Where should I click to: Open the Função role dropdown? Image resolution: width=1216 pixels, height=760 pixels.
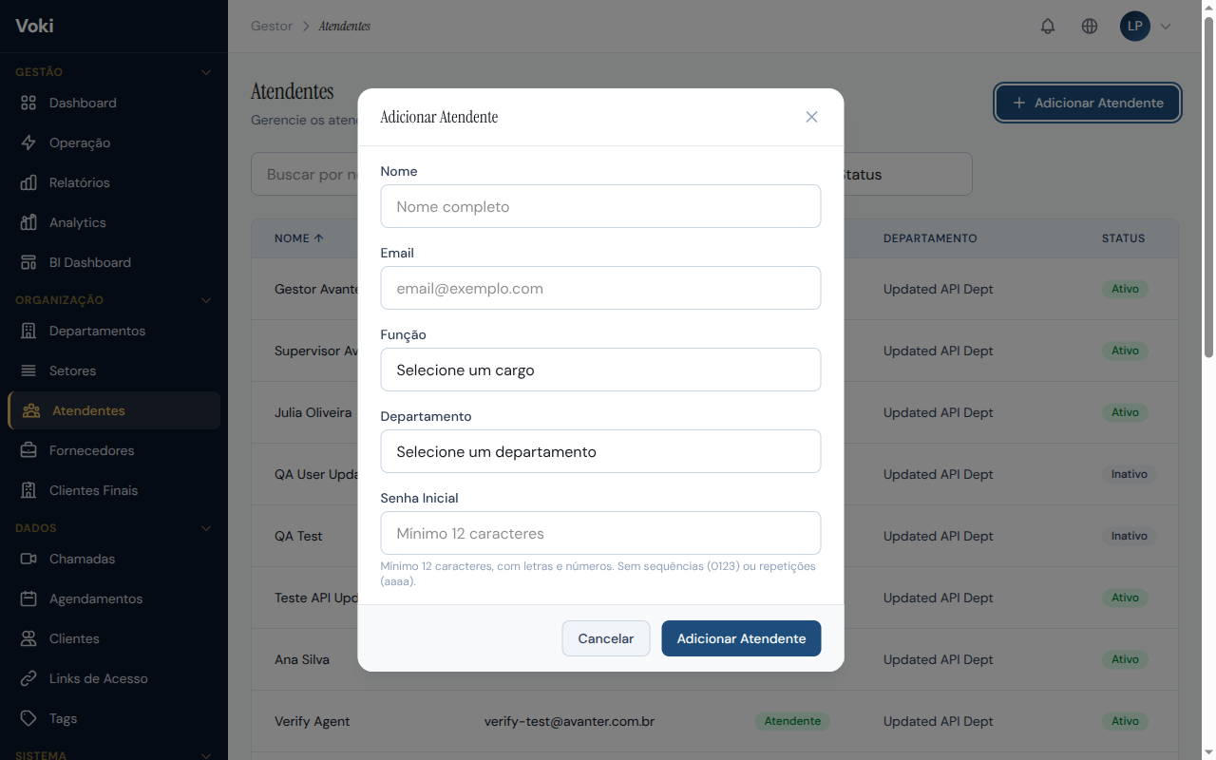coord(600,370)
